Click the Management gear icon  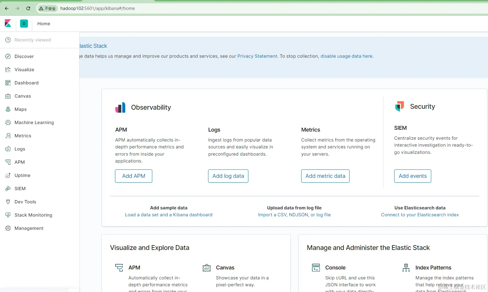click(x=8, y=228)
